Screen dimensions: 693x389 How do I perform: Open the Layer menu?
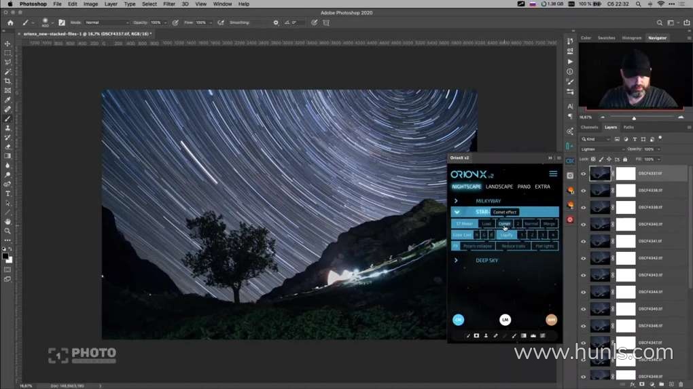point(111,4)
